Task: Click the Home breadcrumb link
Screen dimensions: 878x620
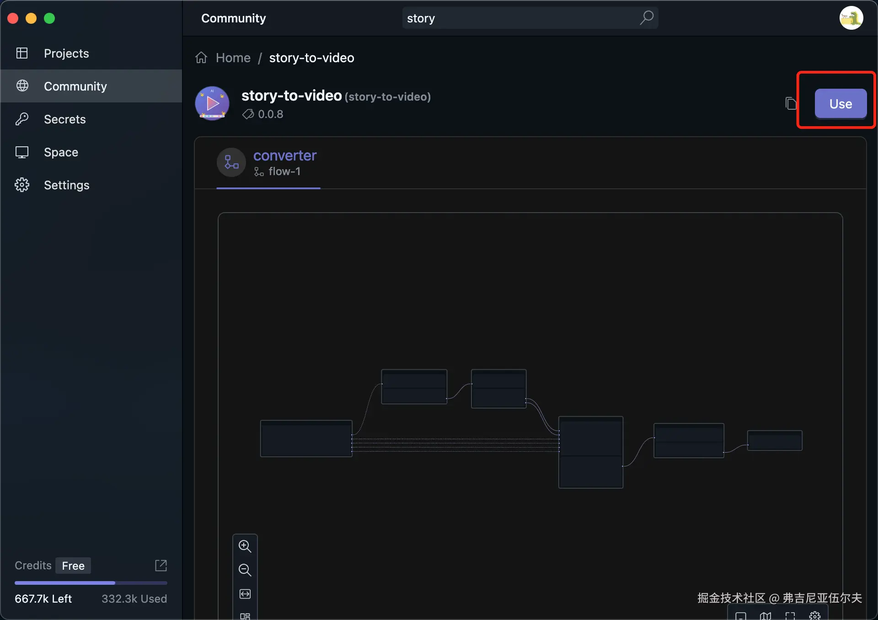Action: [233, 58]
